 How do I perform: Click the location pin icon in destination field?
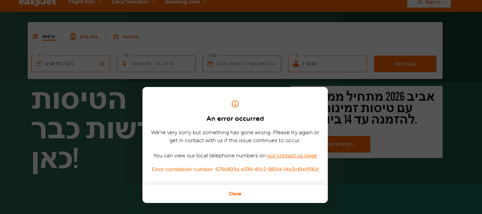coord(124,64)
